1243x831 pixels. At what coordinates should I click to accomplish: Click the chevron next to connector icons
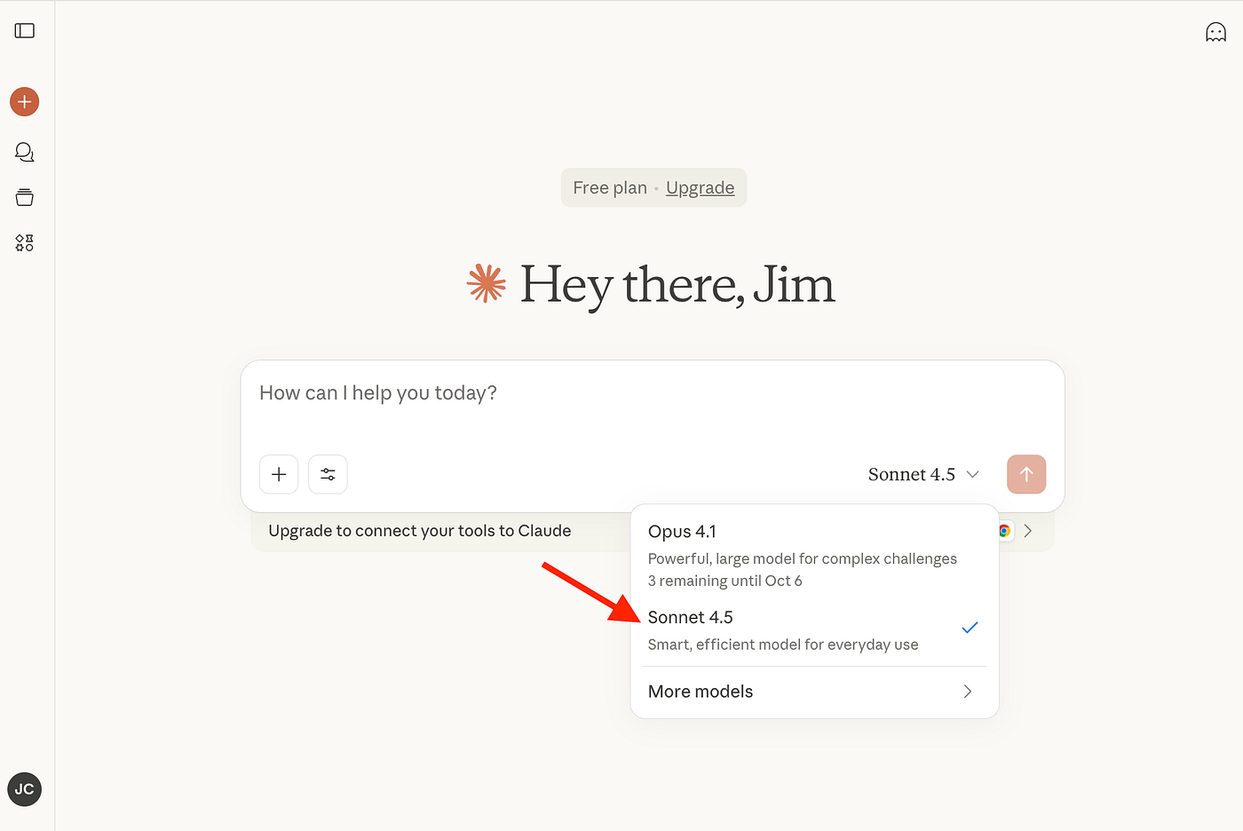[1028, 531]
